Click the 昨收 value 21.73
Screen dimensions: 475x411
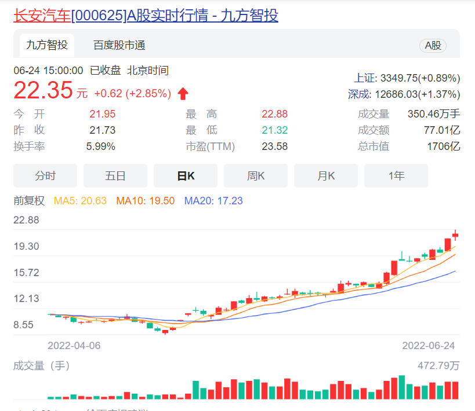click(x=103, y=130)
